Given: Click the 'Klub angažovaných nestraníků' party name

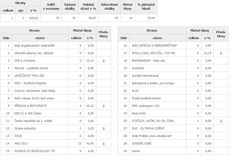Looking at the screenshot, I should 34,46.
